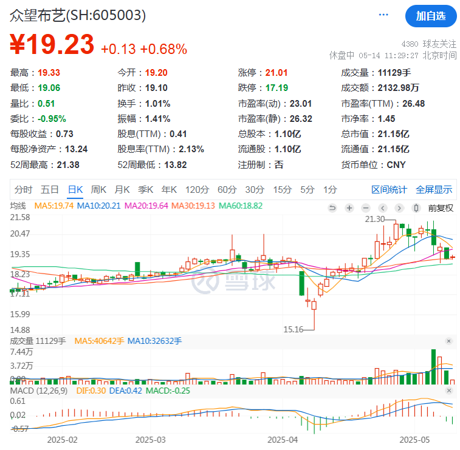Image resolution: width=460 pixels, height=450 pixels.
Task: Toggle candlestick chart style icon
Action: pyautogui.click(x=416, y=208)
